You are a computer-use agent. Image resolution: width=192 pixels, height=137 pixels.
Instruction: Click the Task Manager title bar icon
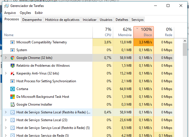pyautogui.click(x=7, y=6)
